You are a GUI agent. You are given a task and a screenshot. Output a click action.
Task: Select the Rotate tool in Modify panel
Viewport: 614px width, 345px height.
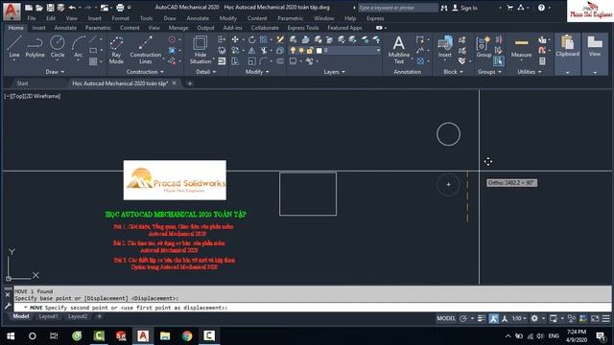coord(251,39)
